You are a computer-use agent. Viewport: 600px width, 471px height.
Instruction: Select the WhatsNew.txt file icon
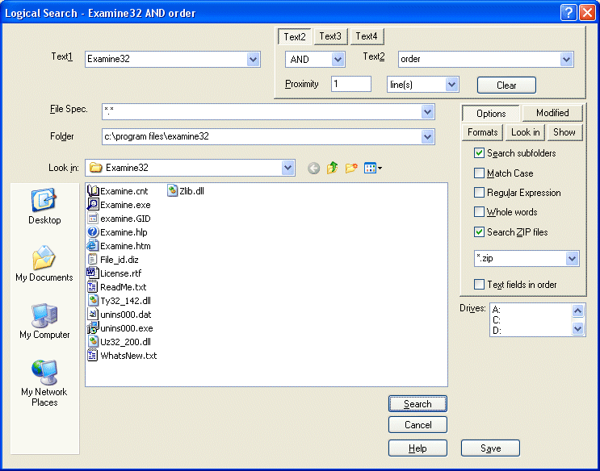tap(93, 356)
